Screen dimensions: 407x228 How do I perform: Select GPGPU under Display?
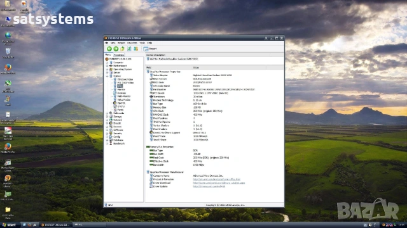(x=119, y=106)
